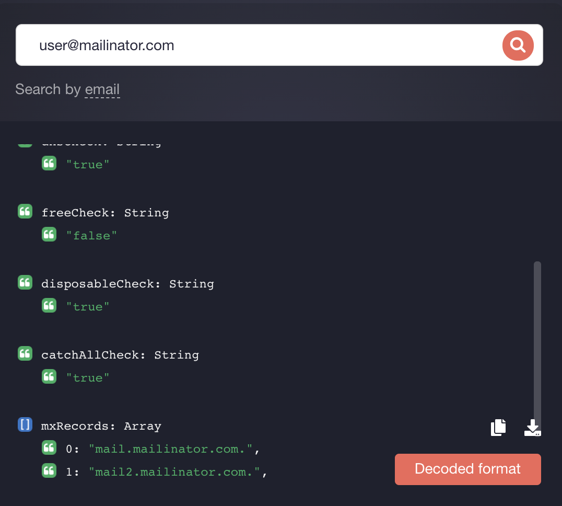Click the "false" value under freeCheck
Screen dimensions: 562x506
click(91, 236)
